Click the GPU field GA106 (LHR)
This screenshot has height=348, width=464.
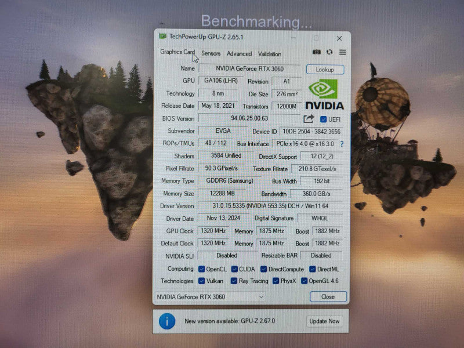pyautogui.click(x=221, y=81)
